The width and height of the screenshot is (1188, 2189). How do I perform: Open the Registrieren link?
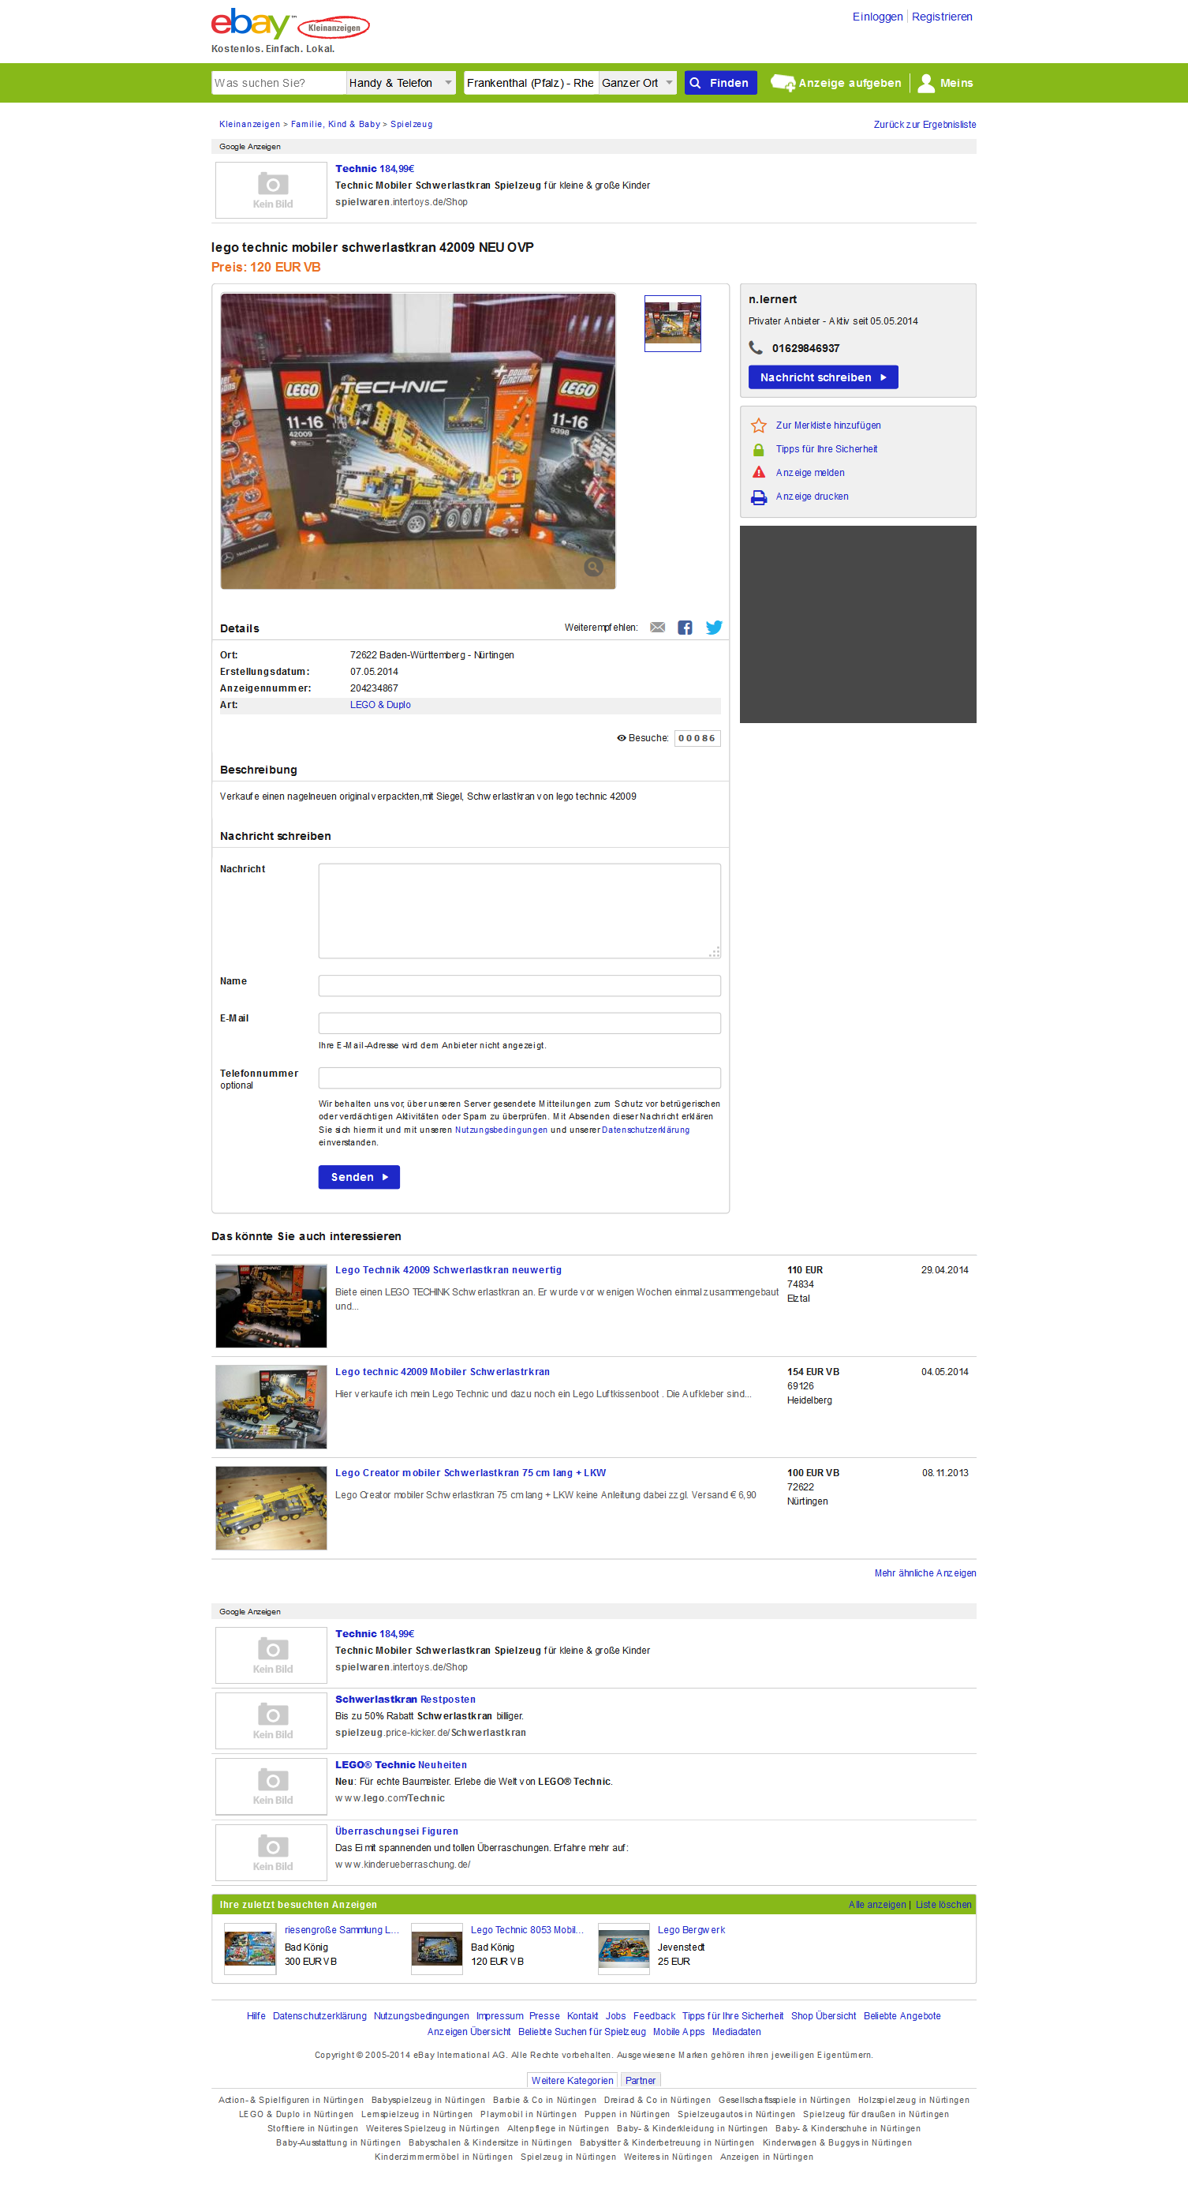(942, 16)
